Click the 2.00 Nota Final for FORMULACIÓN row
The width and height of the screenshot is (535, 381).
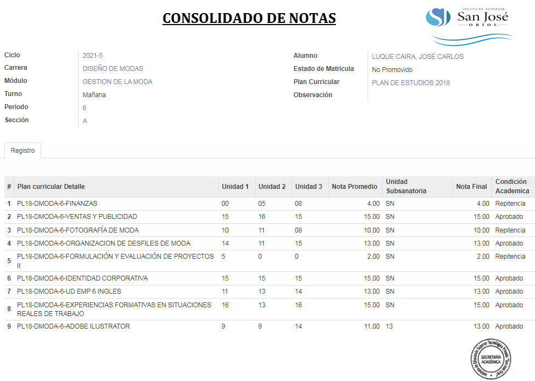[483, 257]
